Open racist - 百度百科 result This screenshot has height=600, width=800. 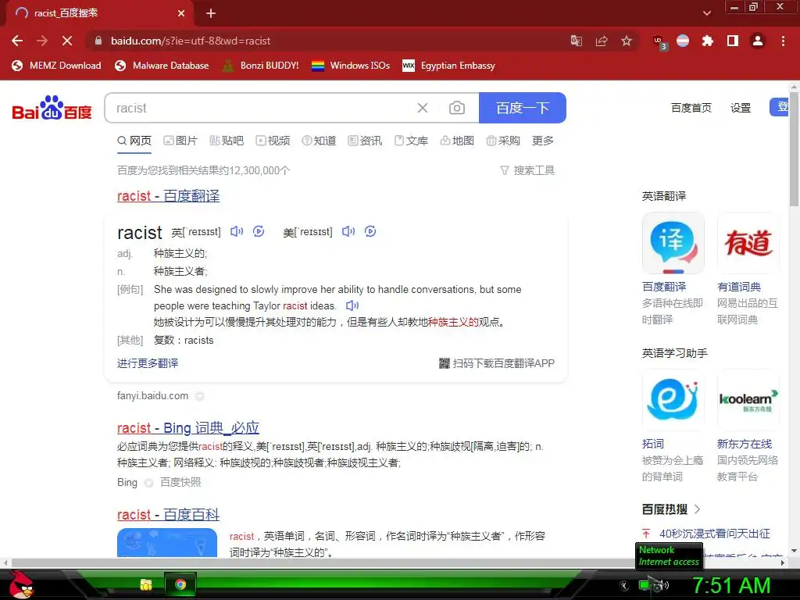169,515
